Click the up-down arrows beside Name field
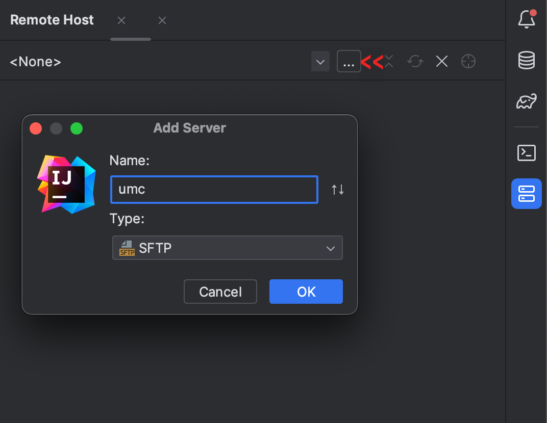 point(338,190)
